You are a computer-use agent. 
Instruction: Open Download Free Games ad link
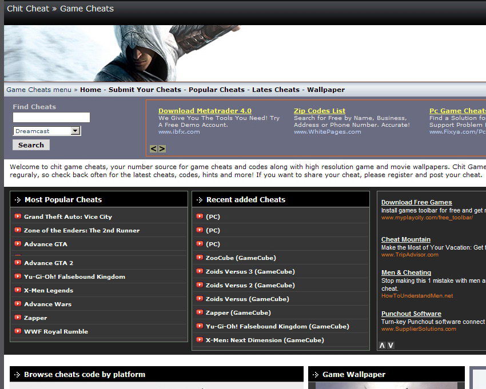click(417, 202)
